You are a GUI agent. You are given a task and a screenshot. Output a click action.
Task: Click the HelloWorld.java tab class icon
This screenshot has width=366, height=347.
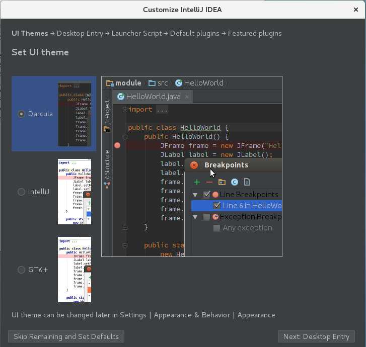click(121, 97)
